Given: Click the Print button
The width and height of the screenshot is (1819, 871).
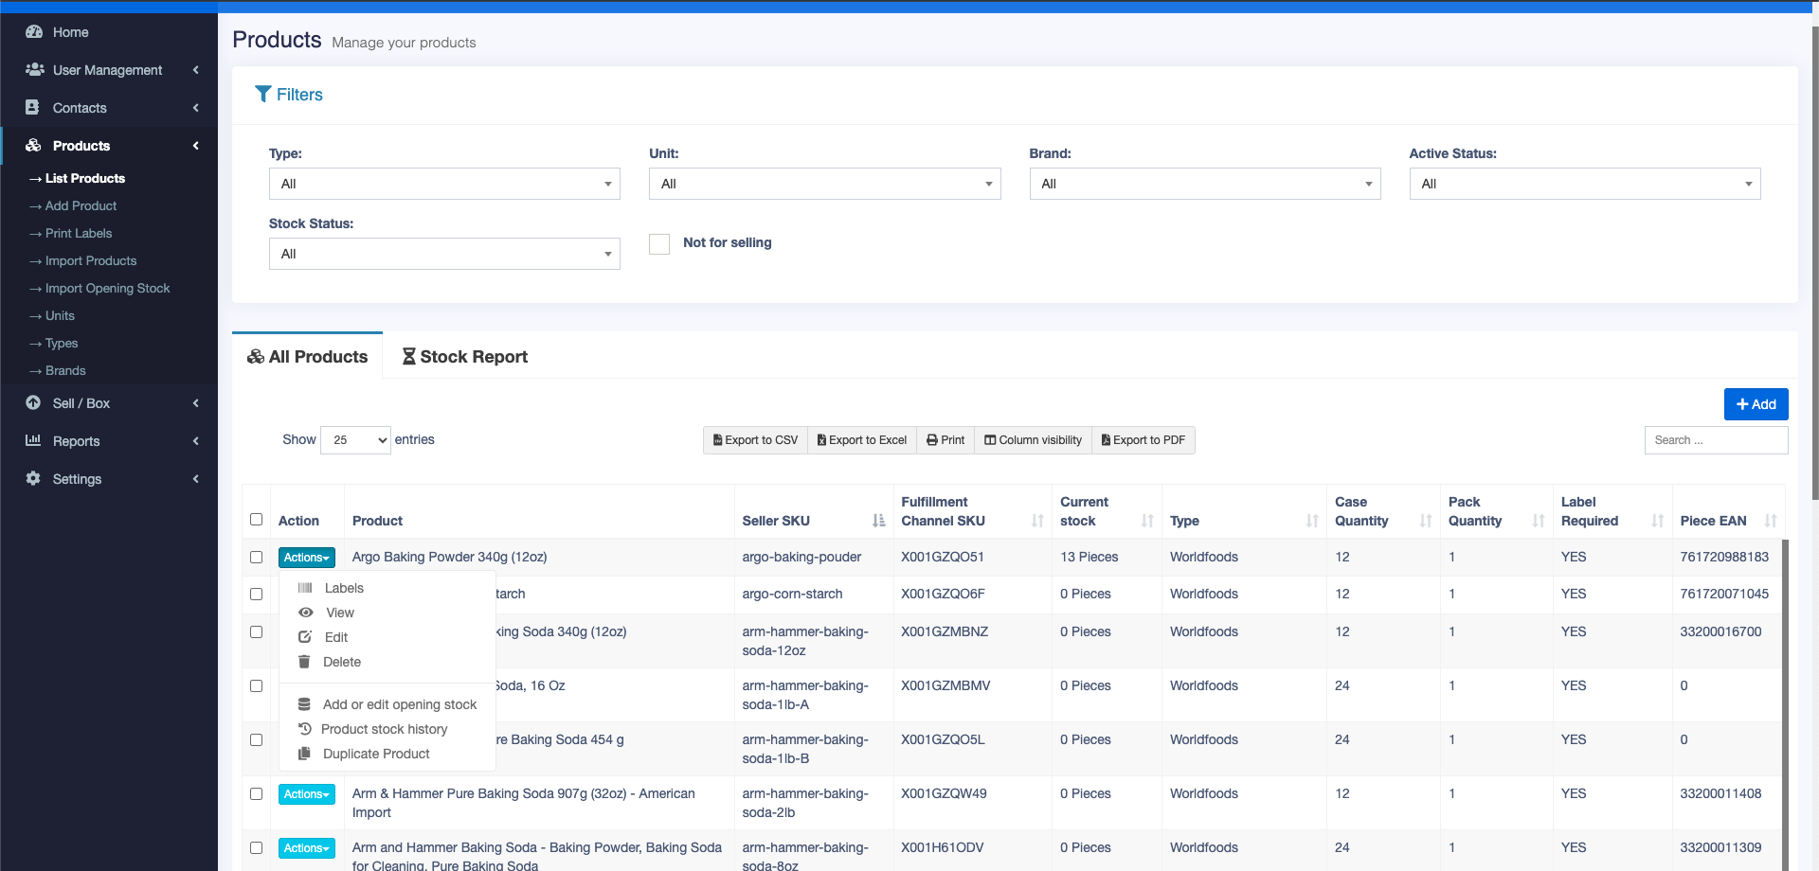Looking at the screenshot, I should pyautogui.click(x=946, y=440).
